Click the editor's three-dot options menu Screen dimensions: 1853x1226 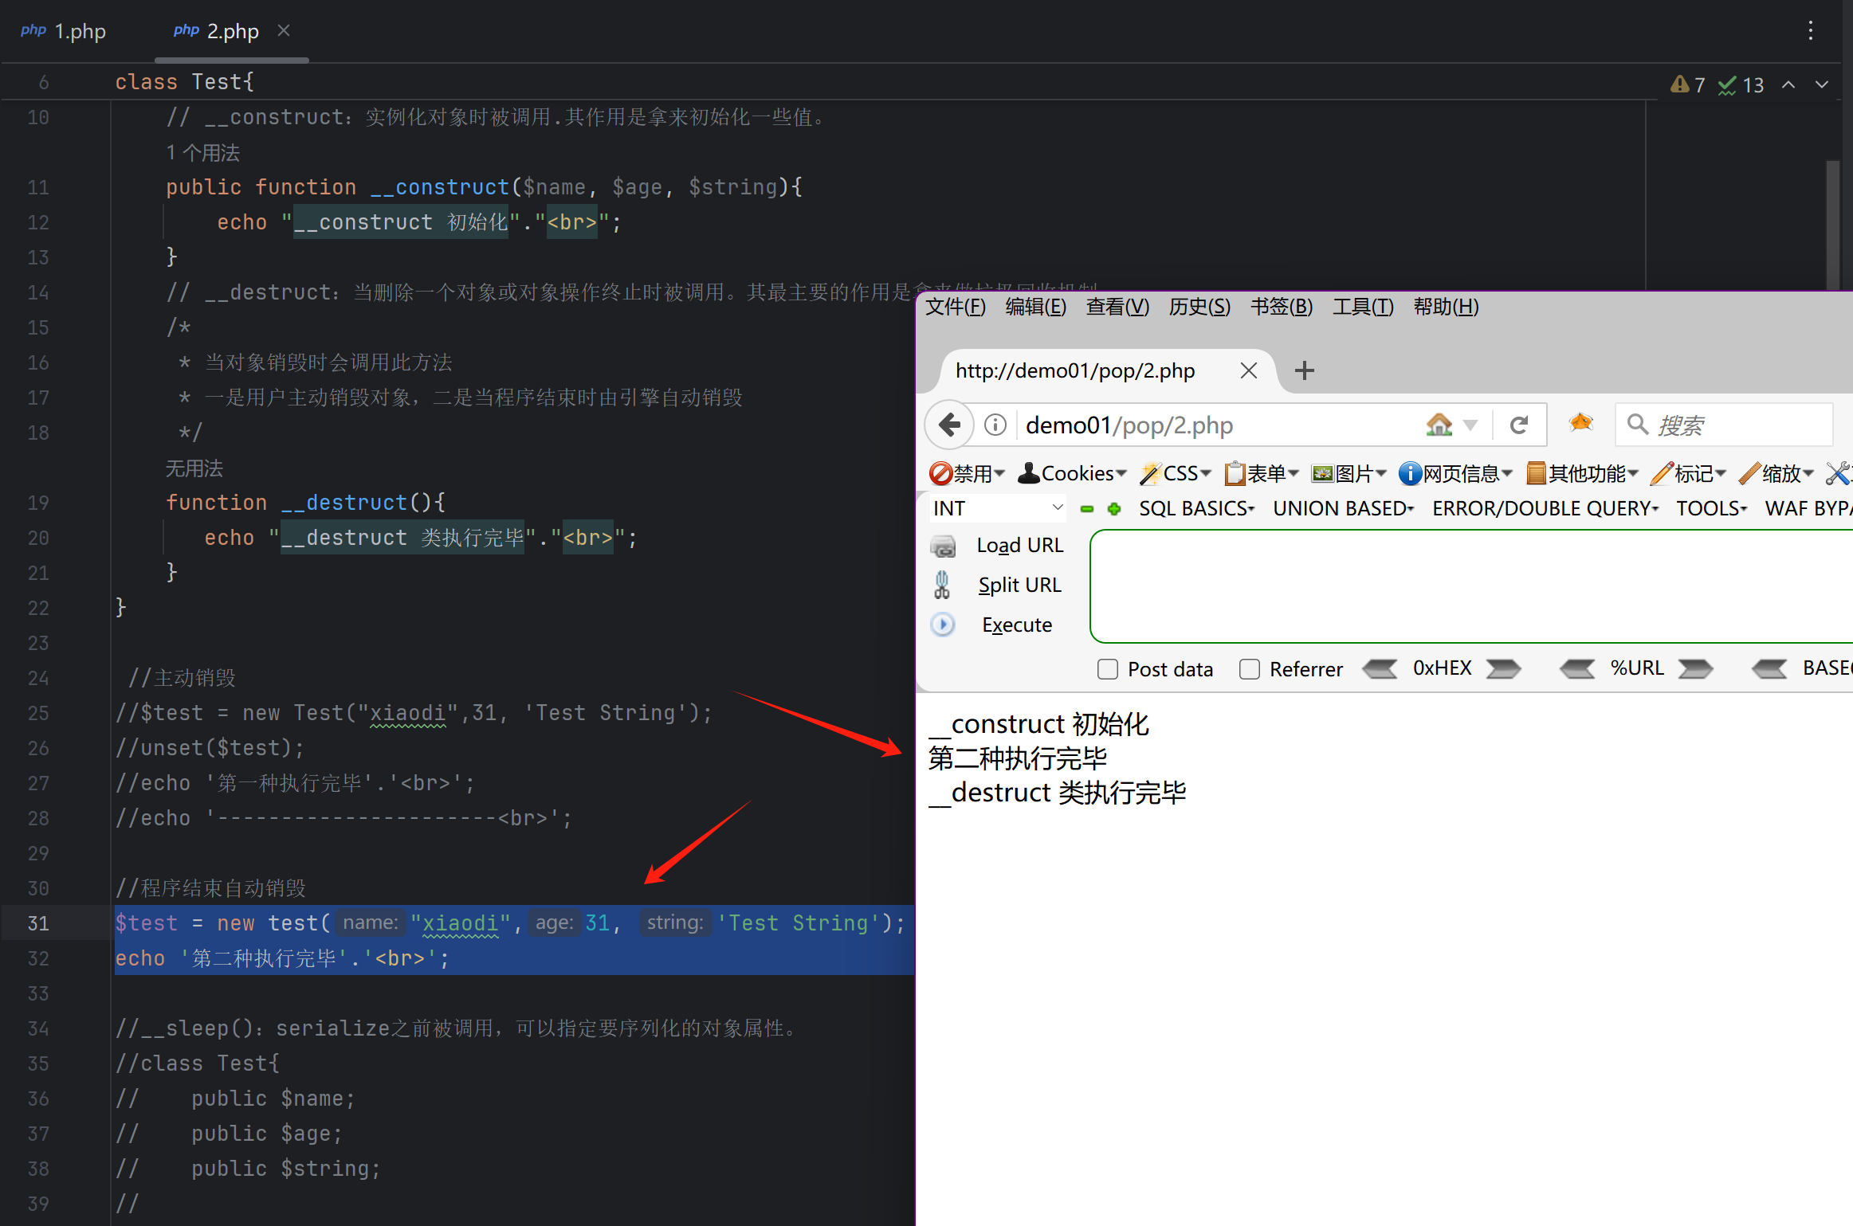tap(1810, 31)
